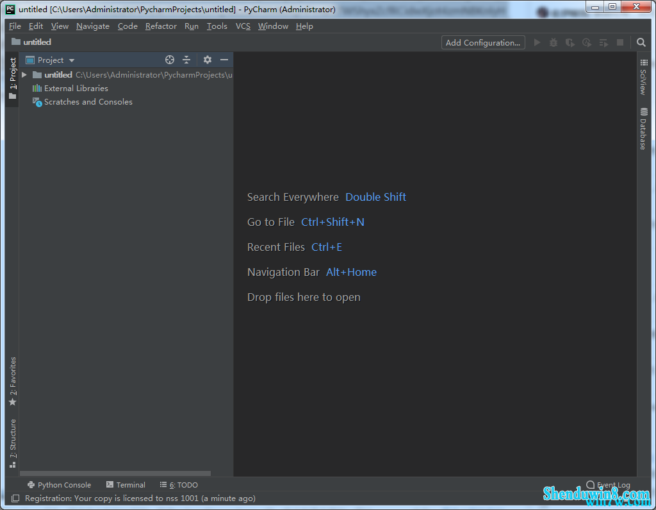Click the Concurrency Diagram run icon
The height and width of the screenshot is (510, 656).
(x=603, y=43)
